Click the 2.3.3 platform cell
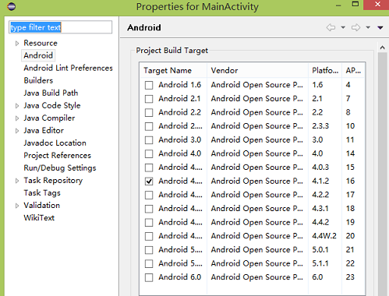This screenshot has height=296, width=389. (x=320, y=126)
